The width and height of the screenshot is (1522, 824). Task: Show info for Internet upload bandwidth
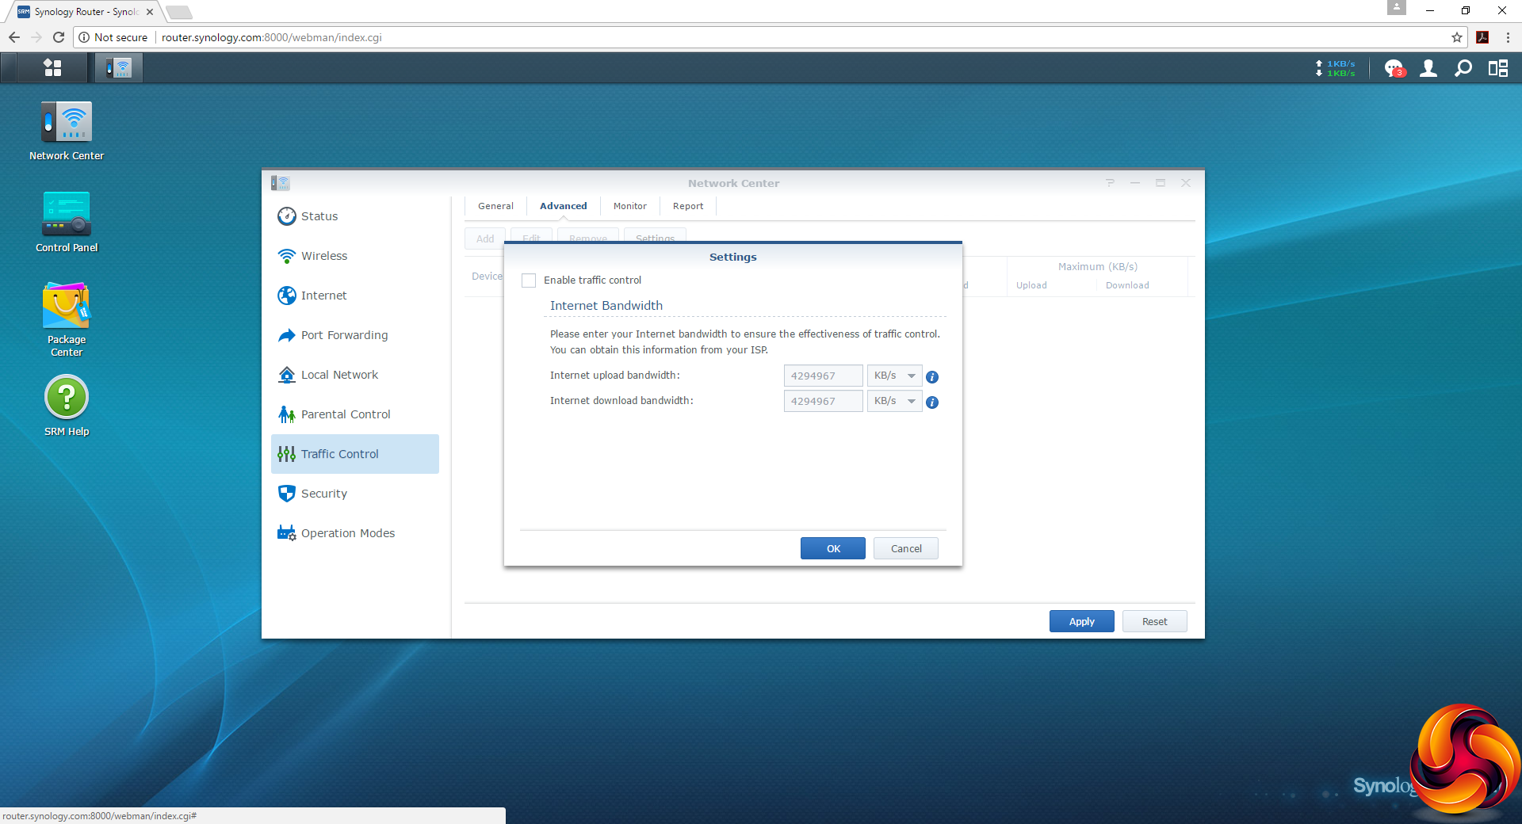pyautogui.click(x=932, y=377)
